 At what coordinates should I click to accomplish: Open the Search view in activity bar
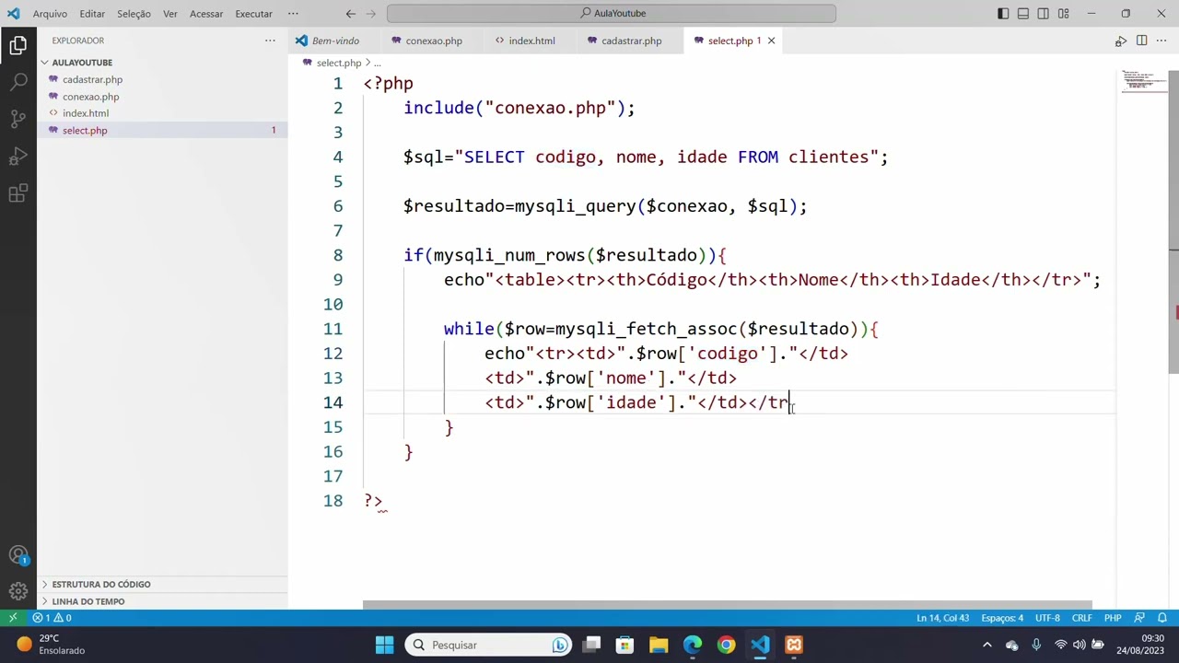[18, 82]
